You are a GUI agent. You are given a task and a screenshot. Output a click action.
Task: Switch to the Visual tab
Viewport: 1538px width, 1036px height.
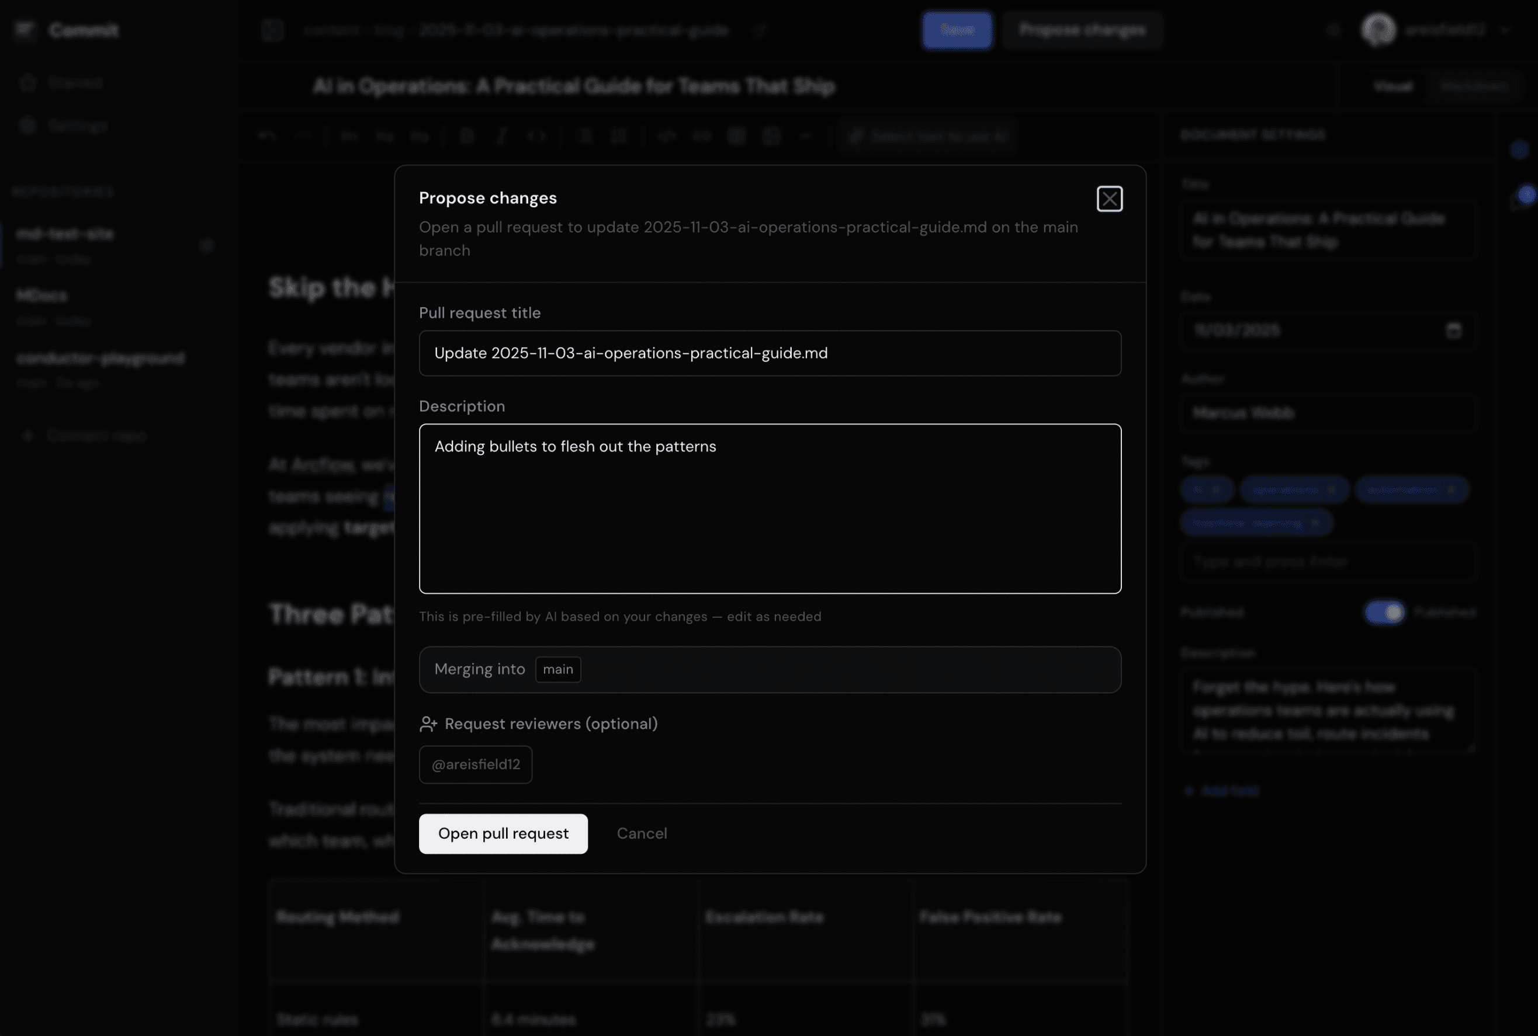click(x=1393, y=86)
